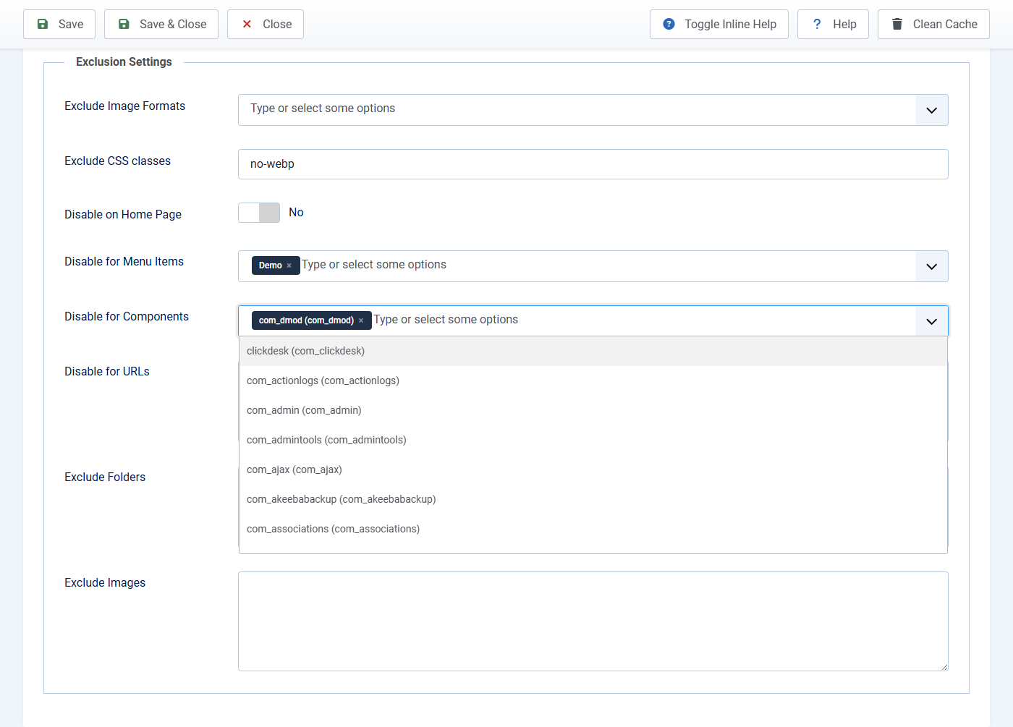Click the Demo tag label
Screen dimensions: 1013x727
pyautogui.click(x=271, y=265)
